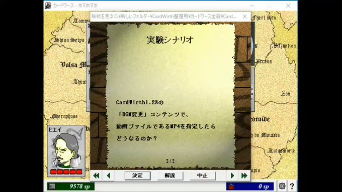This screenshot has height=192, width=342.
Task: Minimize the カードワース main window
Action: 251,6
